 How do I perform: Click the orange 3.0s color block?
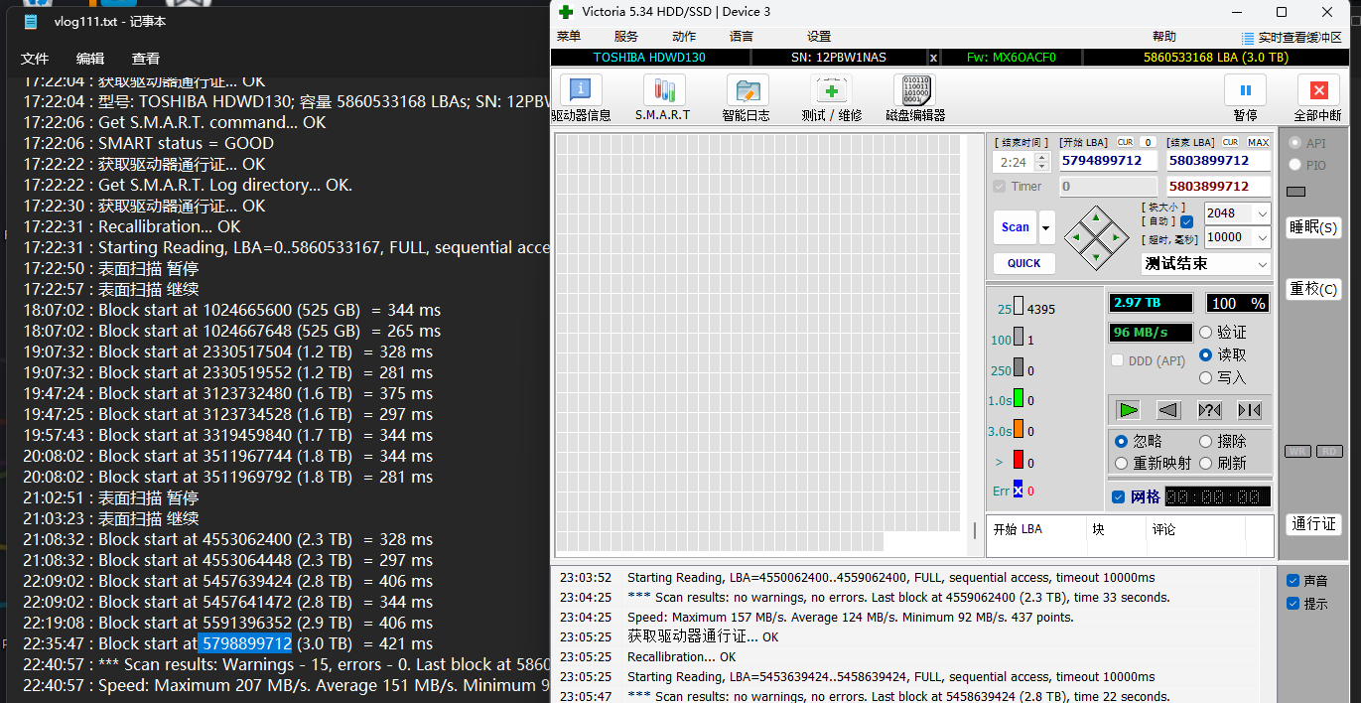click(x=1019, y=430)
